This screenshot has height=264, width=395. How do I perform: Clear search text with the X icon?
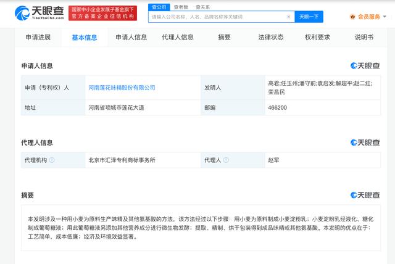coord(289,17)
